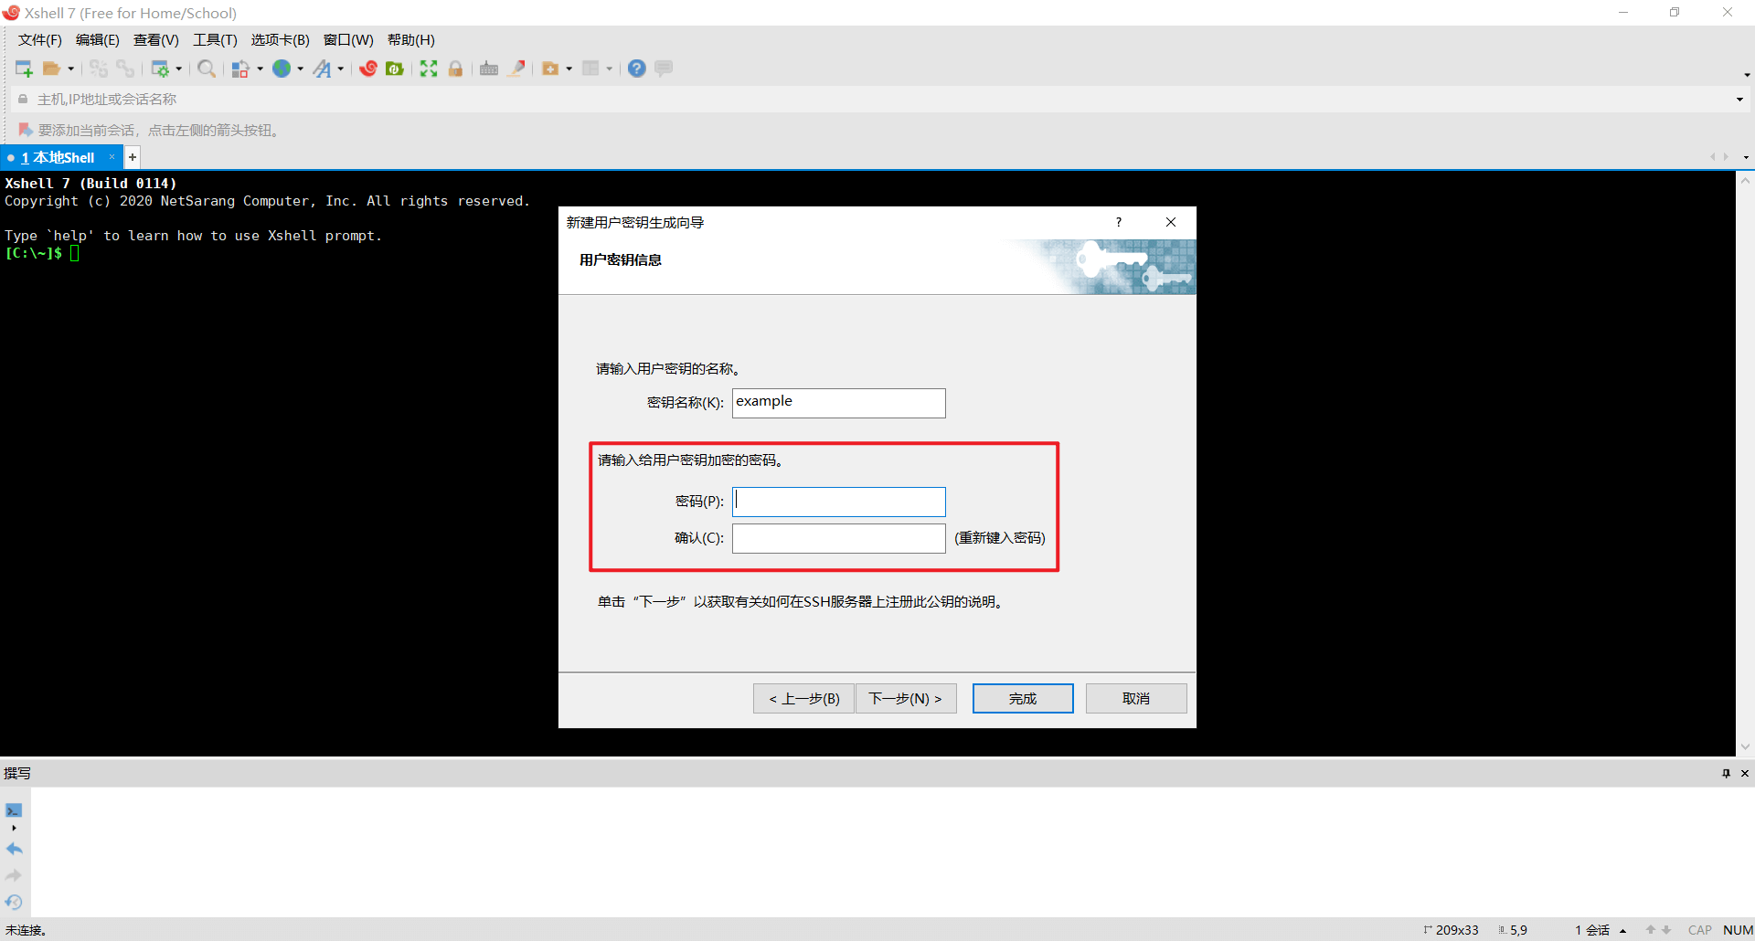The width and height of the screenshot is (1755, 941).
Task: Launch Xftp via the green folder icon
Action: point(395,69)
